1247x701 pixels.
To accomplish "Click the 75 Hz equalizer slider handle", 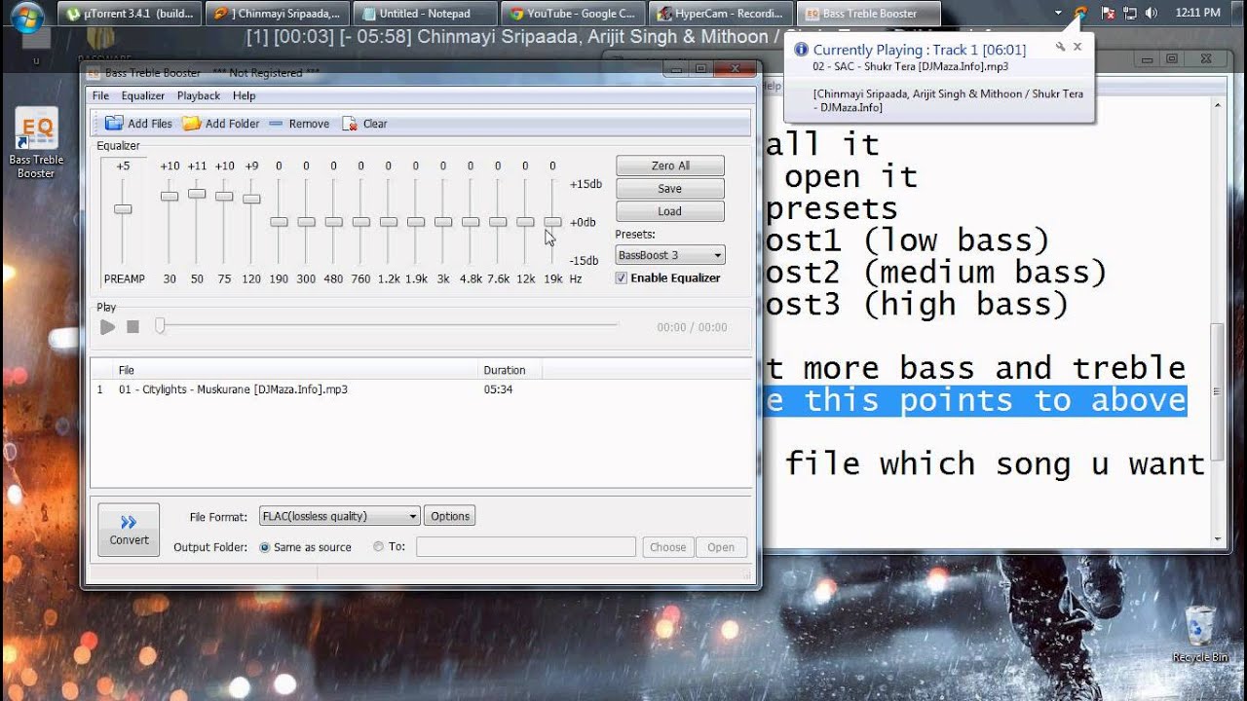I will 224,197.
